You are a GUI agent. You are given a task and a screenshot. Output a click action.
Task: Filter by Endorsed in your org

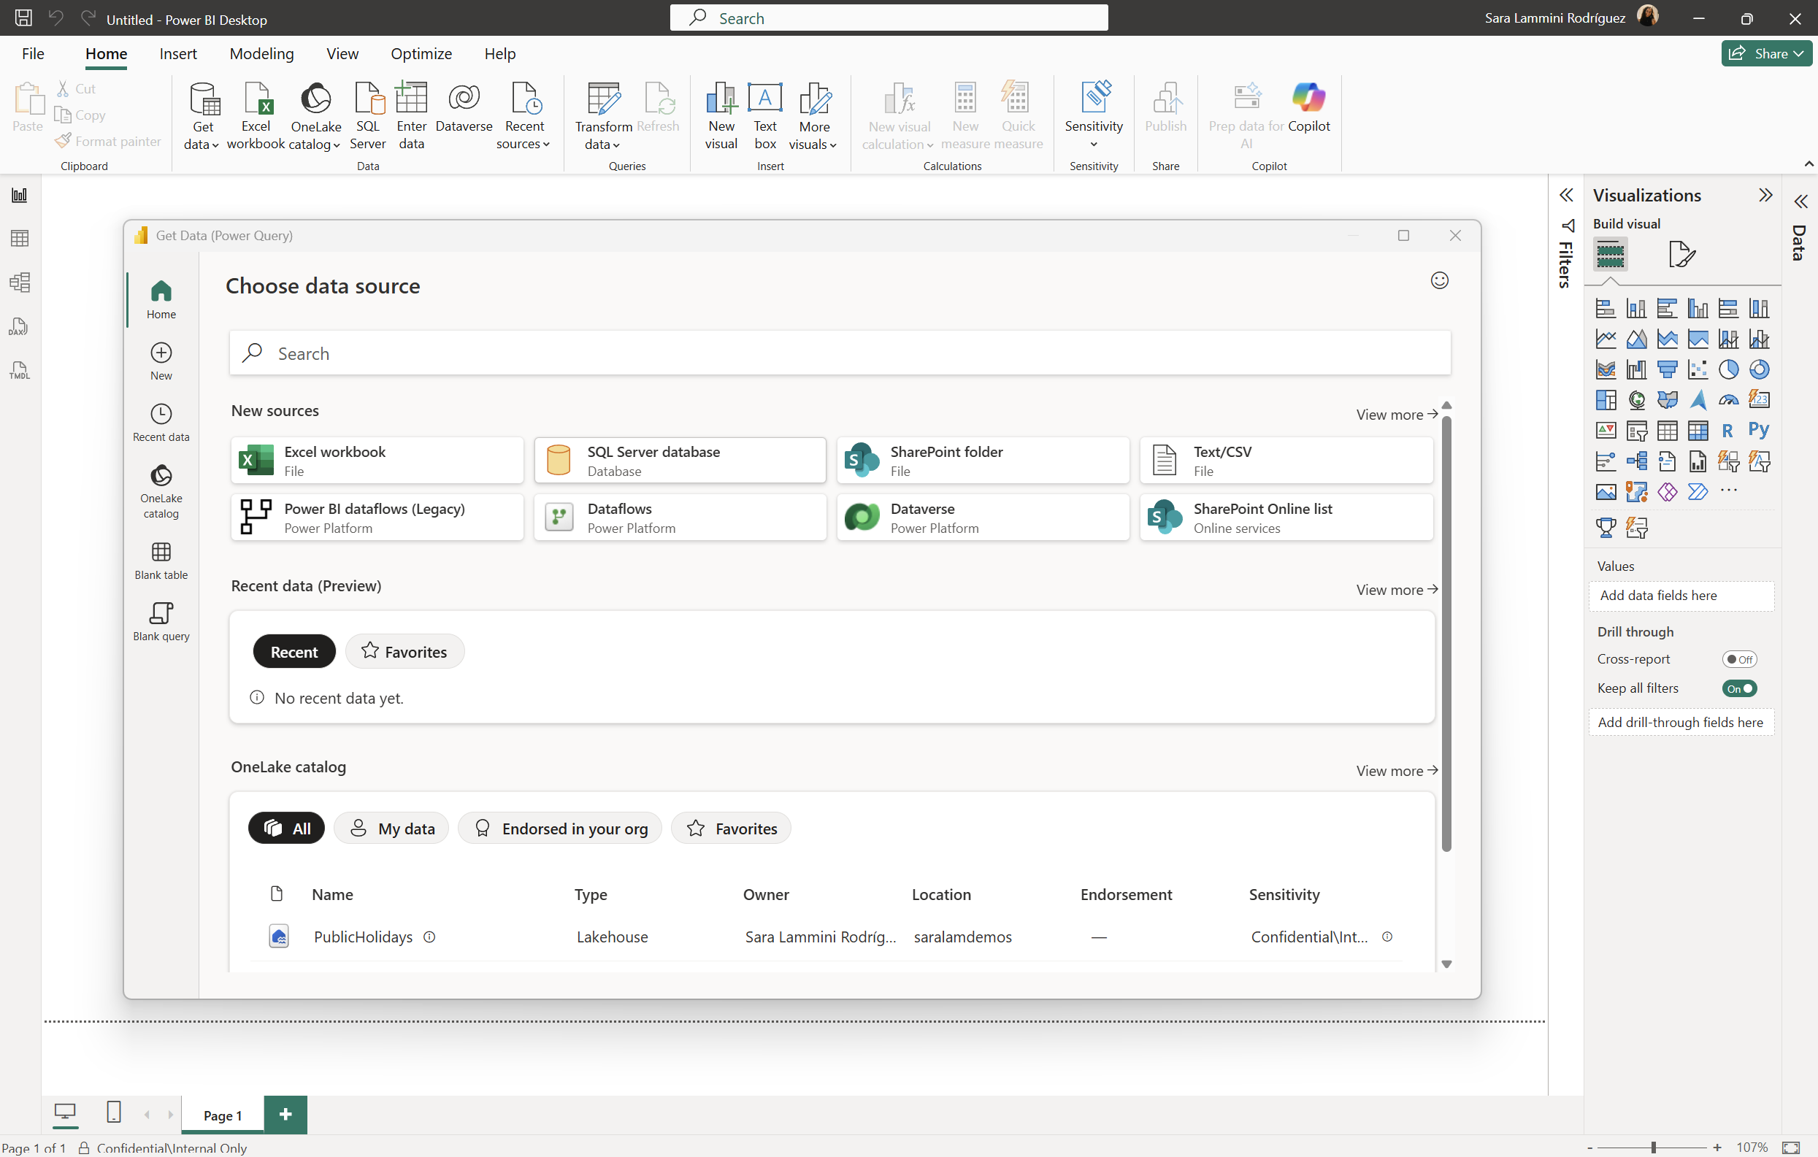coord(559,828)
